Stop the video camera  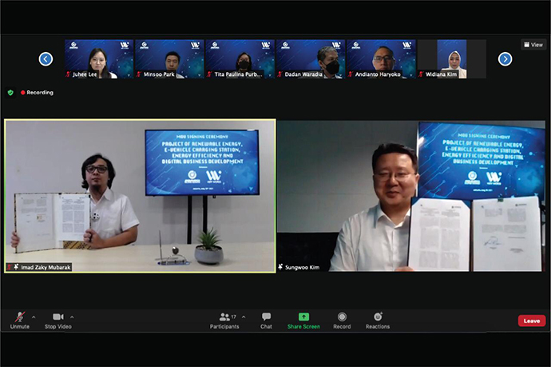click(x=57, y=319)
